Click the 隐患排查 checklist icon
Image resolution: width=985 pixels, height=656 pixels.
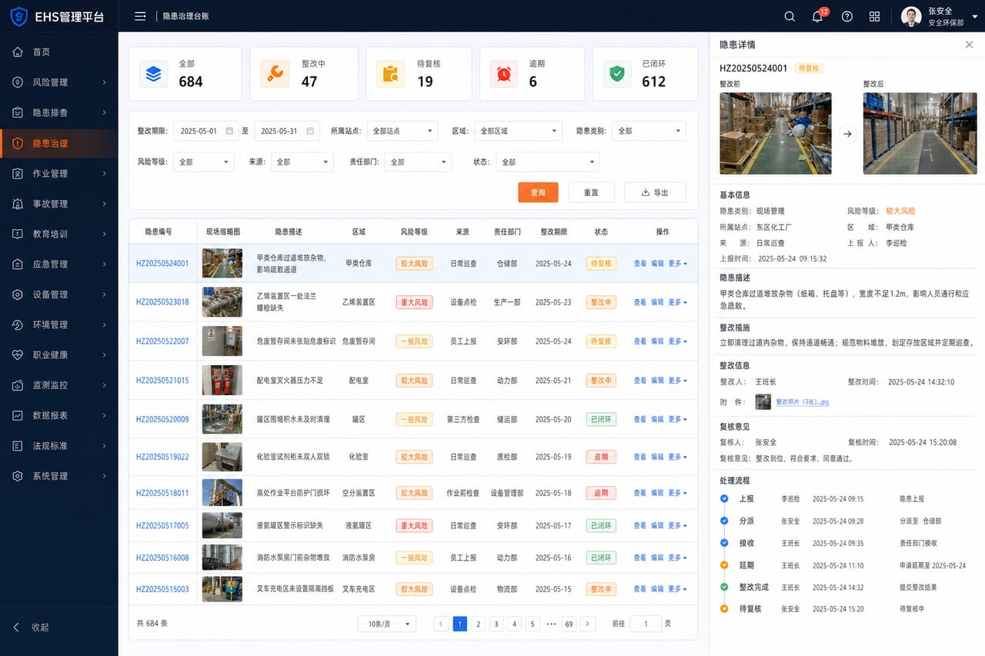[18, 112]
